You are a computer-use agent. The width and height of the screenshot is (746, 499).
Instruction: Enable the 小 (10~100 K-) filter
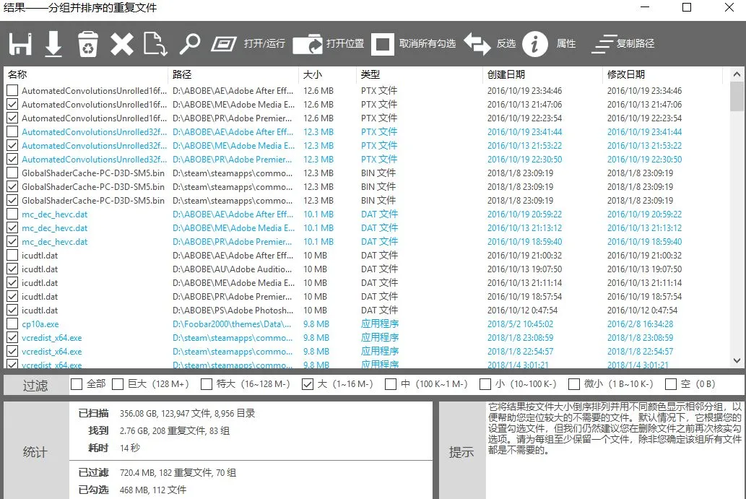point(485,384)
